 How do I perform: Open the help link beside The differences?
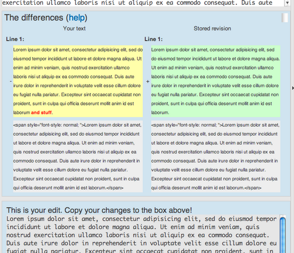77,18
